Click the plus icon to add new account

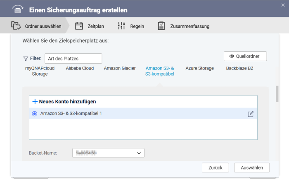[x=35, y=101]
